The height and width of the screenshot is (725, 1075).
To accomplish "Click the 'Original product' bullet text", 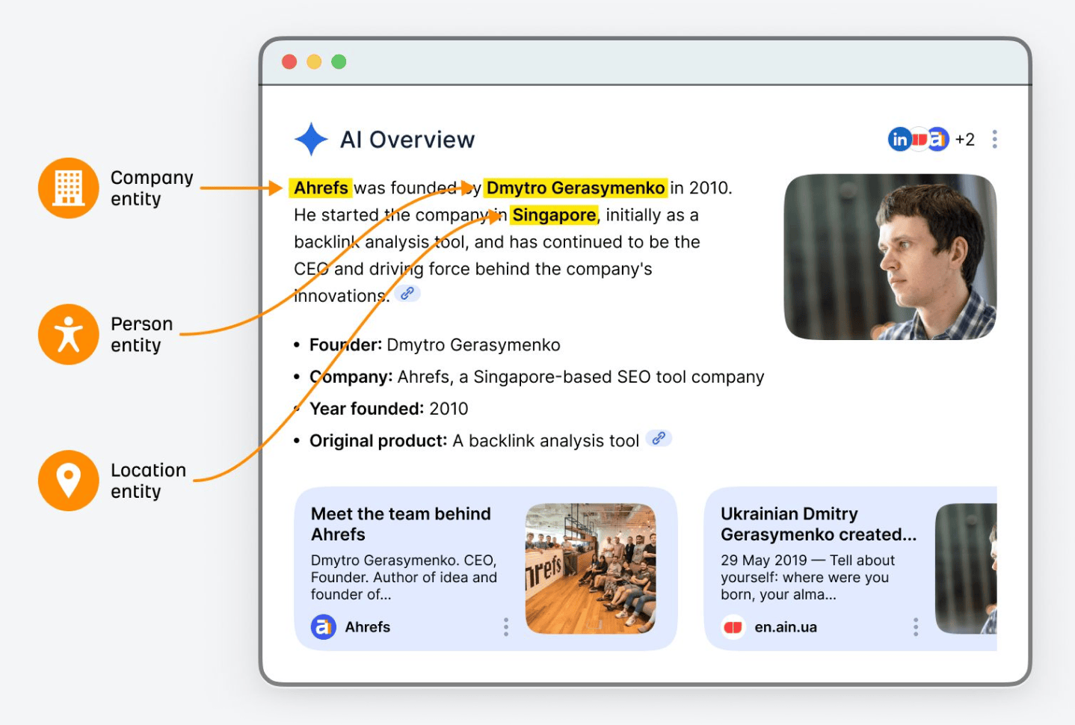I will [x=474, y=441].
